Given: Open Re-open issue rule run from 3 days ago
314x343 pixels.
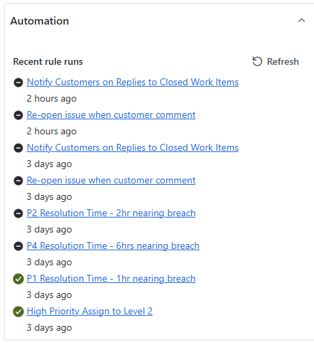Looking at the screenshot, I should click(111, 180).
